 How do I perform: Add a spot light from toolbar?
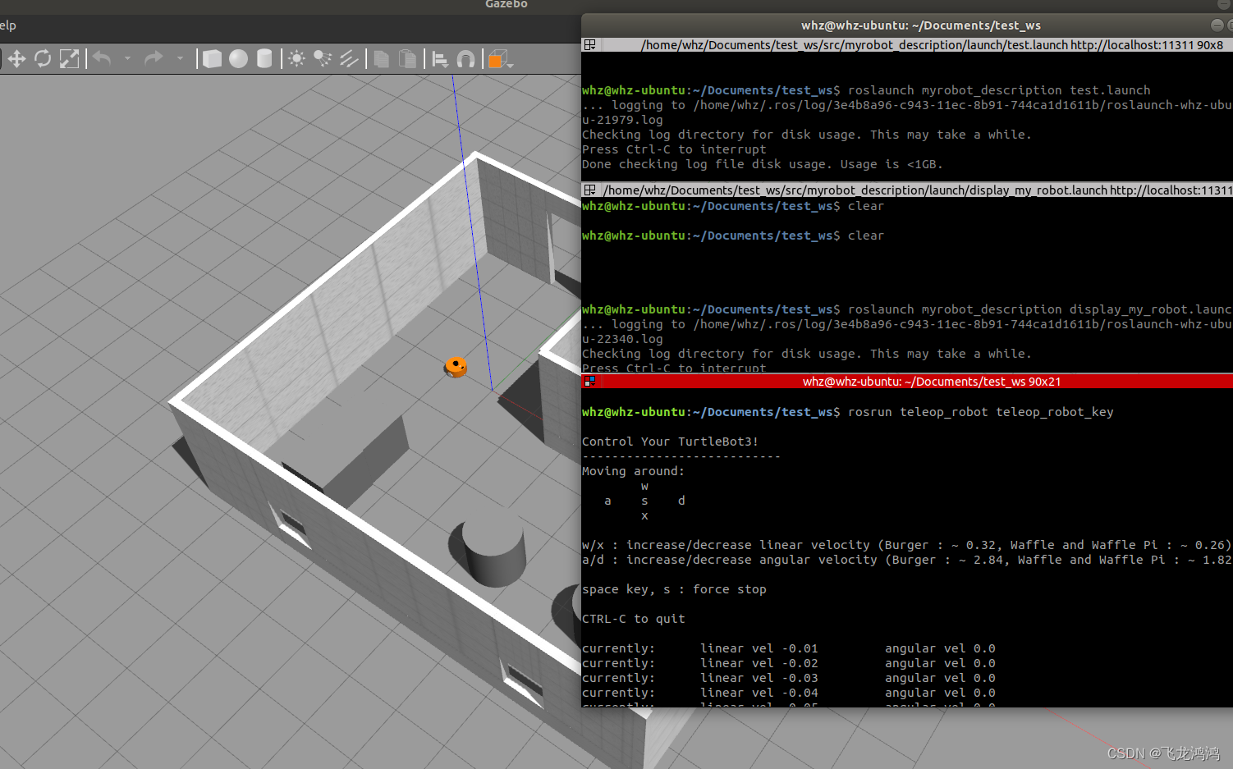coord(323,59)
